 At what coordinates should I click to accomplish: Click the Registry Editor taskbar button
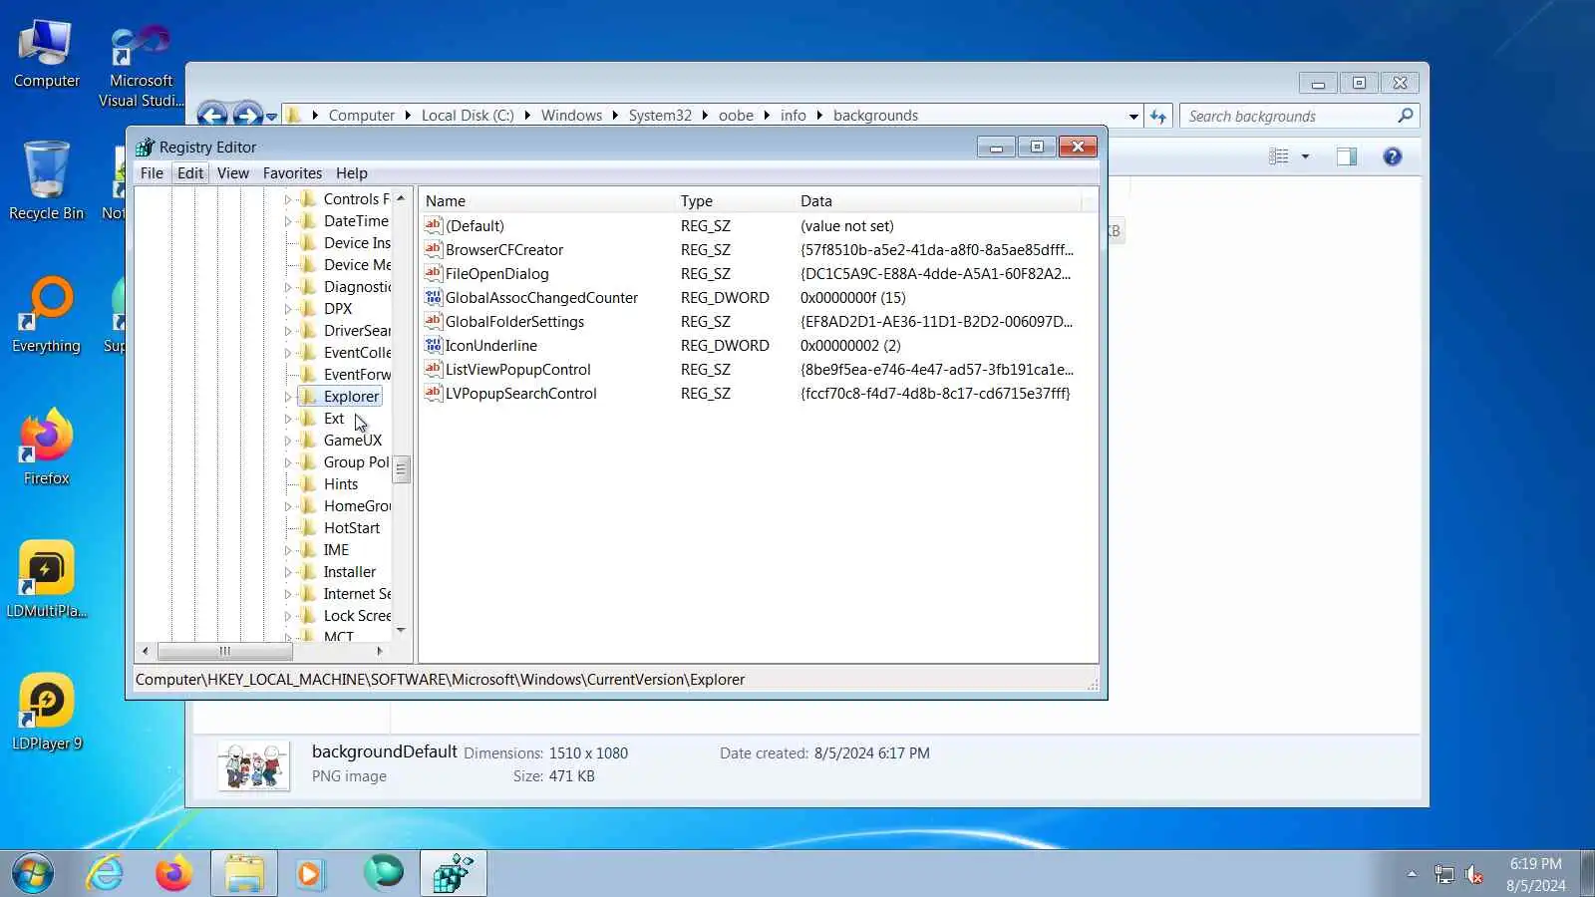(x=454, y=874)
